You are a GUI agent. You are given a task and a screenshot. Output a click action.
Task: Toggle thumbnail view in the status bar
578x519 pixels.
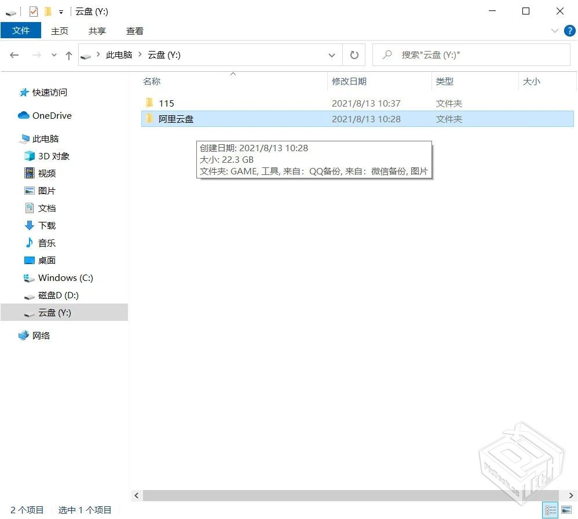(566, 510)
